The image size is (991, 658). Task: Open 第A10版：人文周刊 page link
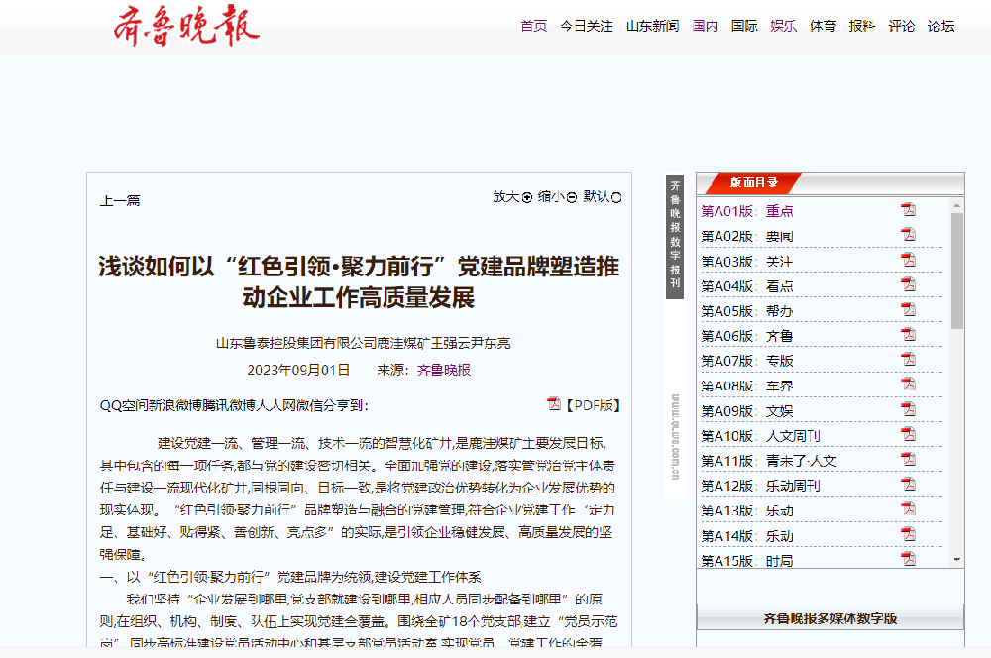(x=760, y=435)
